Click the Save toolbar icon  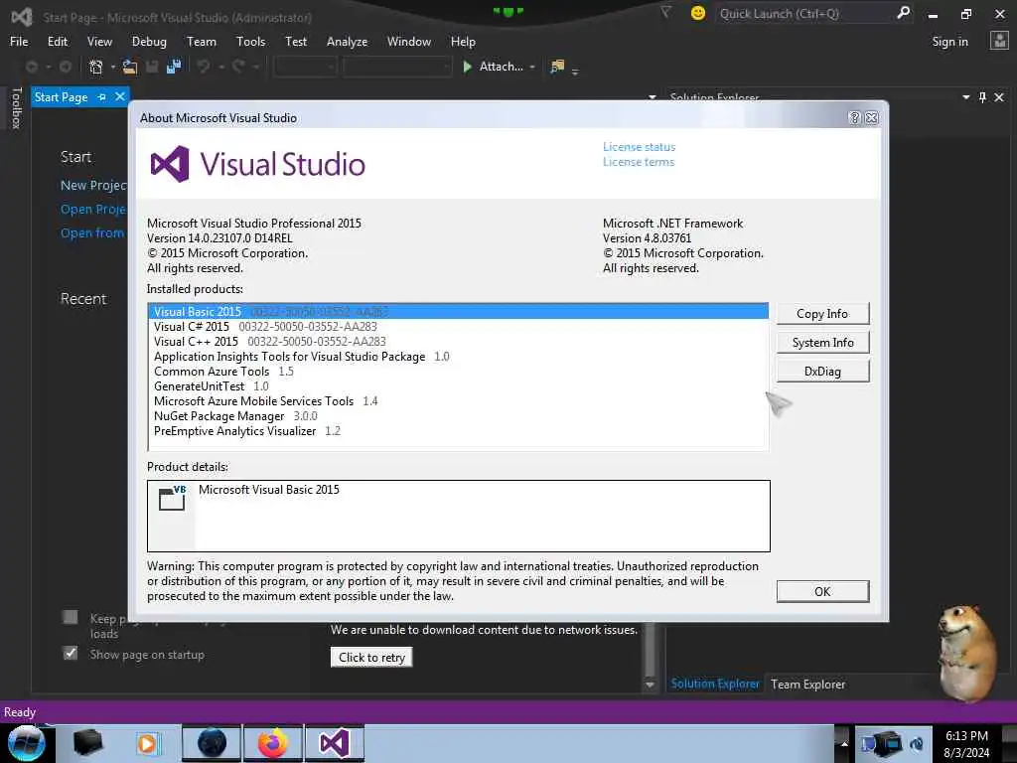[152, 67]
